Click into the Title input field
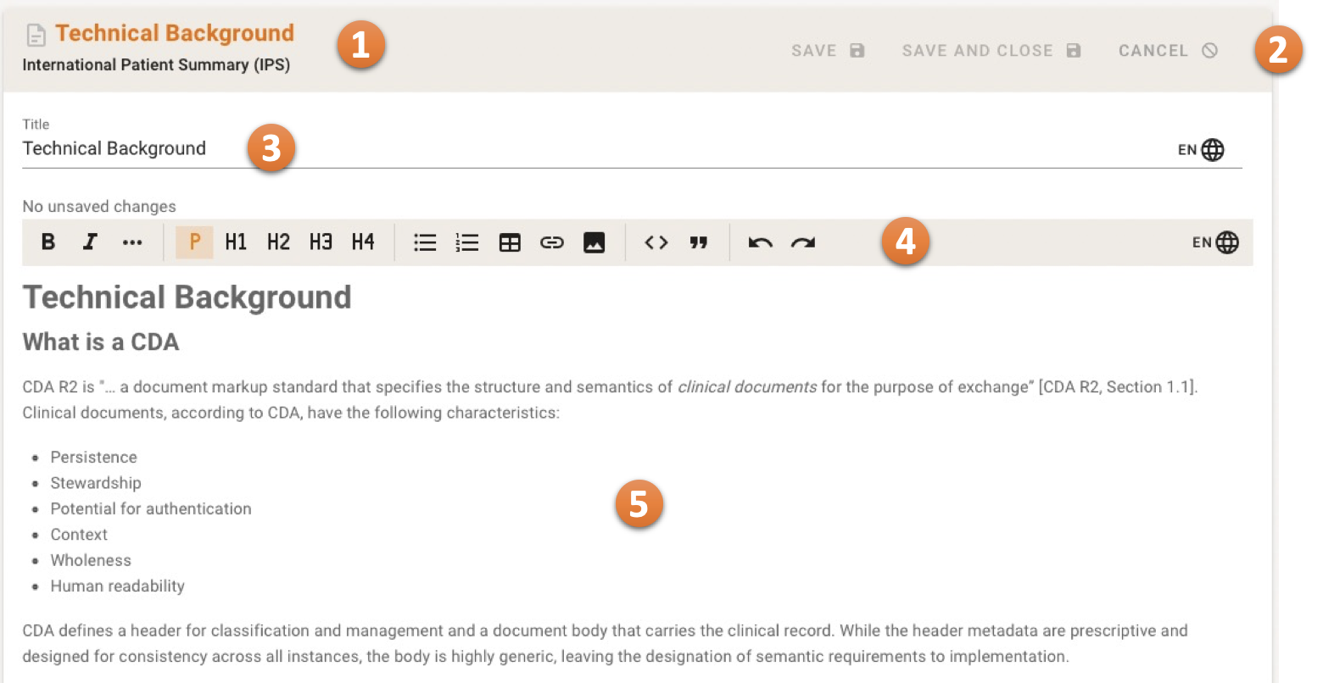The image size is (1323, 683). pos(509,149)
